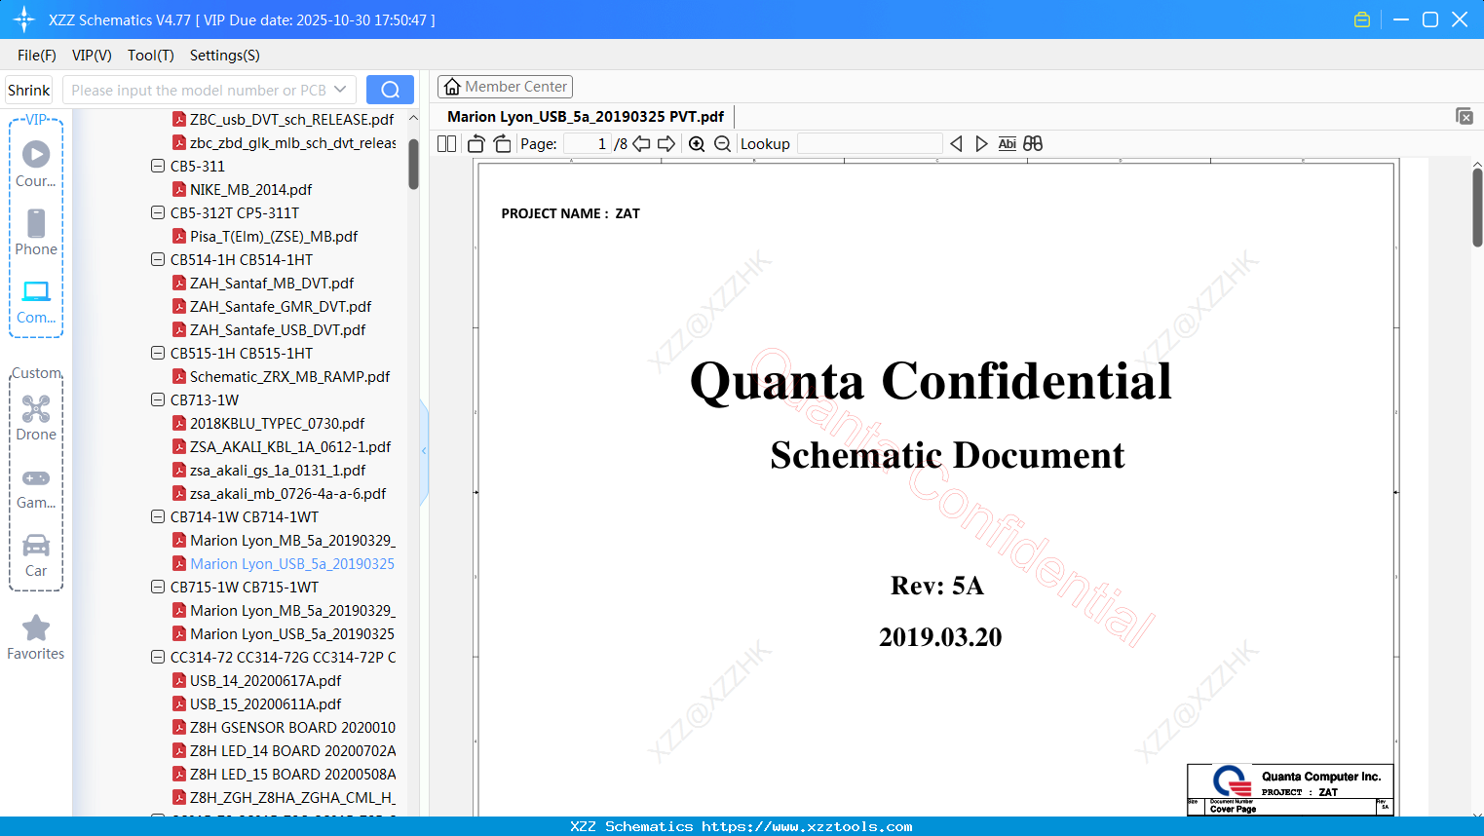Screen dimensions: 1484x836
Task: Collapse the CB714-1W CB714-1WT node
Action: [x=158, y=516]
